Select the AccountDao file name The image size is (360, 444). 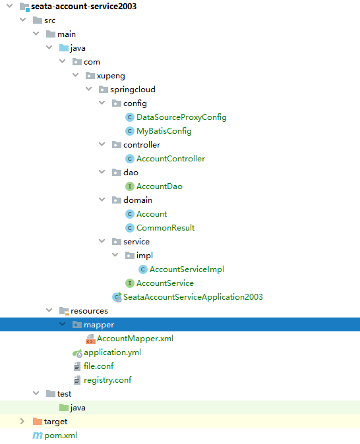coord(160,186)
